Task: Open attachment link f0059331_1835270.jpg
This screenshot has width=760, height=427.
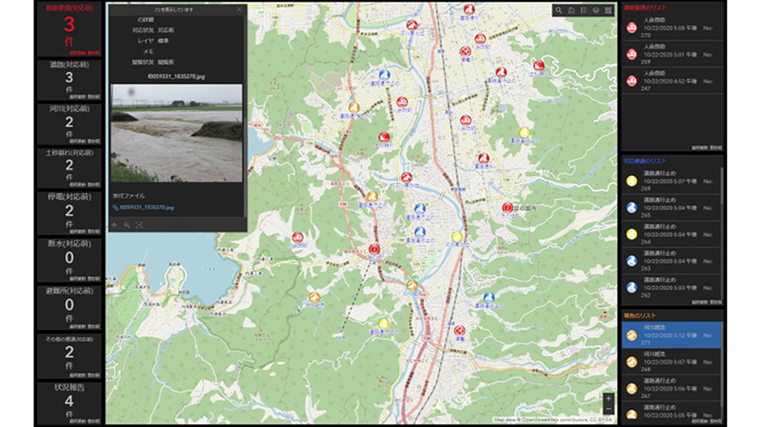Action: [x=147, y=208]
